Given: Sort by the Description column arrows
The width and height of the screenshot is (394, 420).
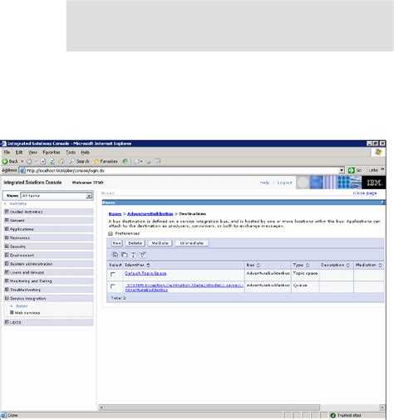Looking at the screenshot, I should point(348,265).
